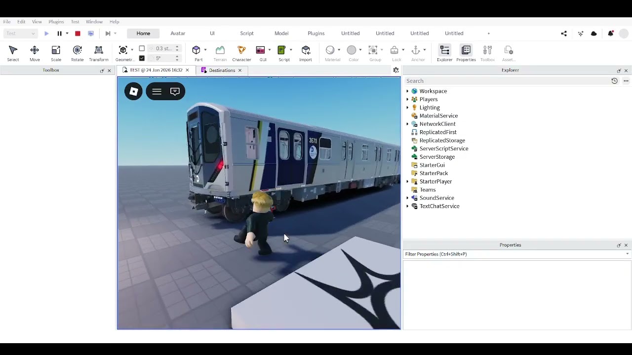Open the Character tool

pyautogui.click(x=241, y=53)
